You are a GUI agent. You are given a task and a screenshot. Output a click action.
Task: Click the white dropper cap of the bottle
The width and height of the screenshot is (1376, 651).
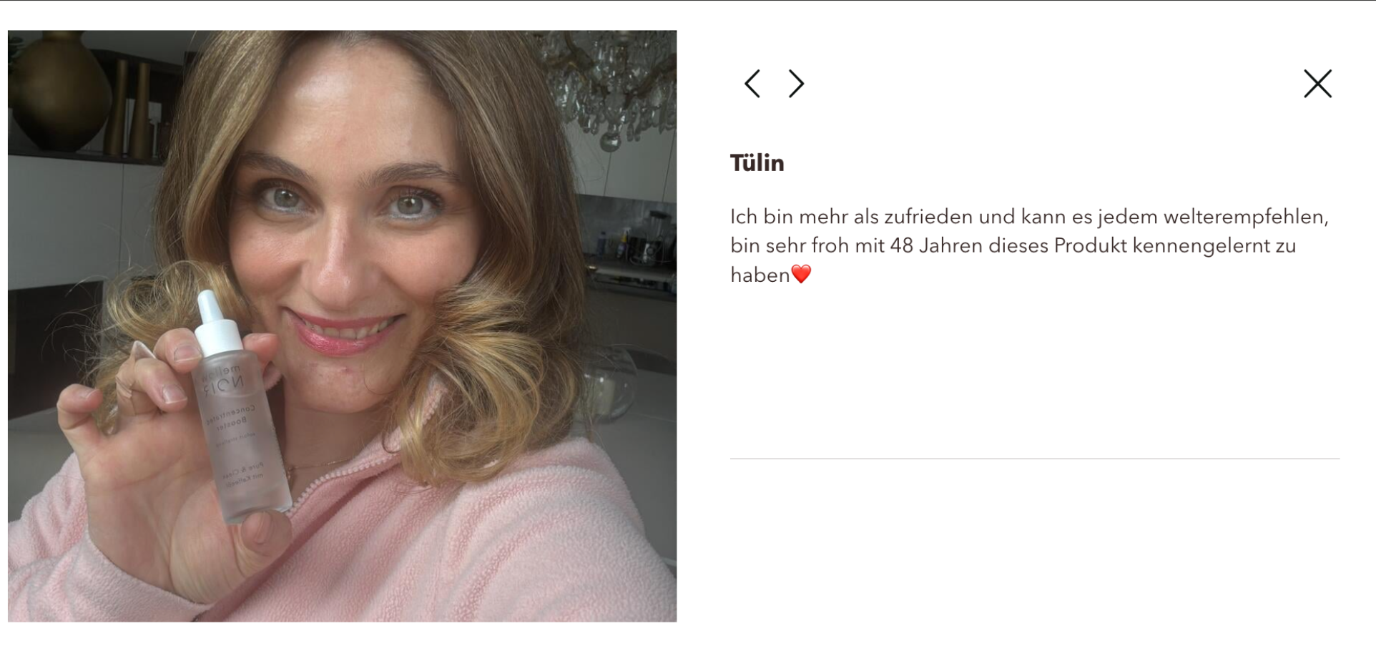click(x=218, y=322)
